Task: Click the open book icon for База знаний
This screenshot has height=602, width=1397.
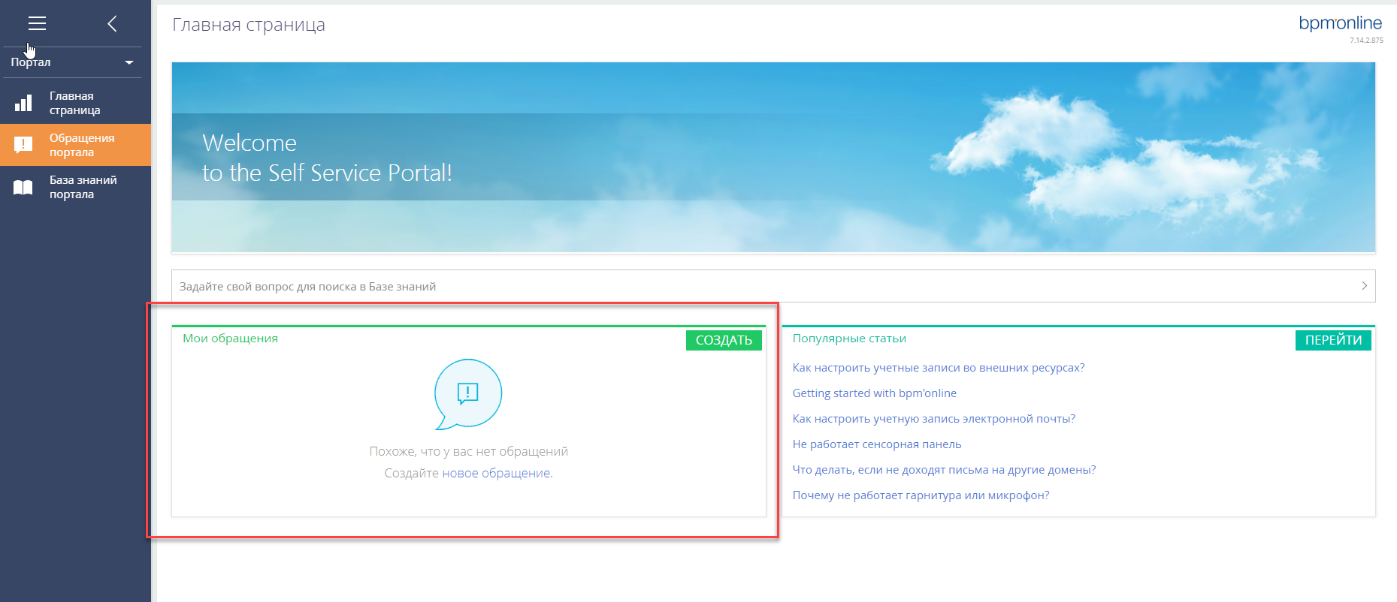Action: click(23, 187)
